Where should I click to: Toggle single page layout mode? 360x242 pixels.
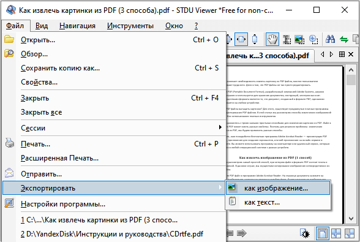click(x=322, y=233)
